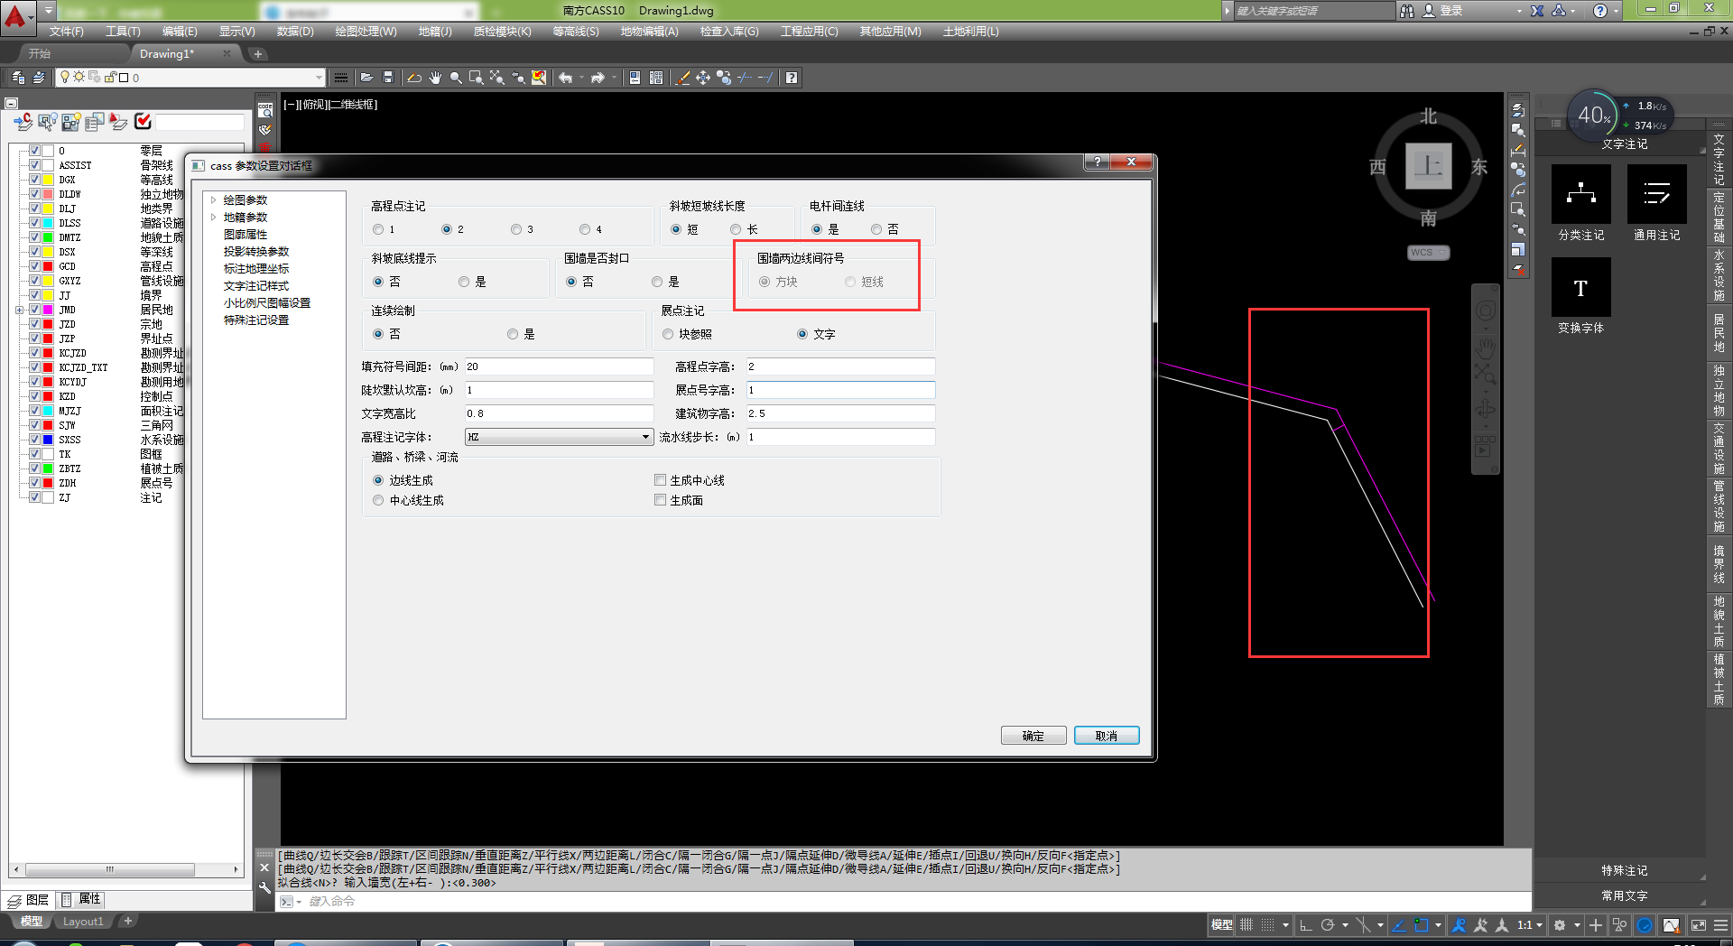Click the zoom window tool

476,78
